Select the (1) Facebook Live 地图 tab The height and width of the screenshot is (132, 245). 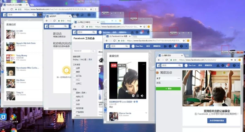(x=118, y=36)
